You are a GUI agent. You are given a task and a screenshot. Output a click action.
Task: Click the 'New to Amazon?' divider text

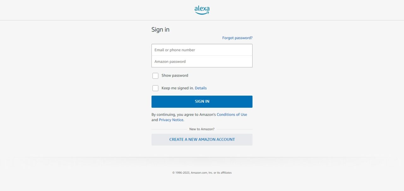click(202, 129)
